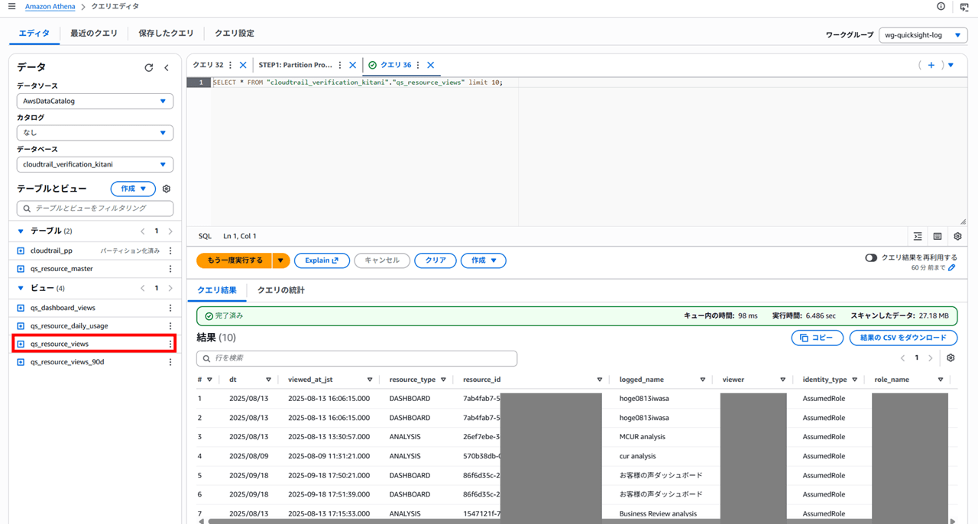This screenshot has width=978, height=524.
Task: Collapse the data side panel
Action: 167,68
